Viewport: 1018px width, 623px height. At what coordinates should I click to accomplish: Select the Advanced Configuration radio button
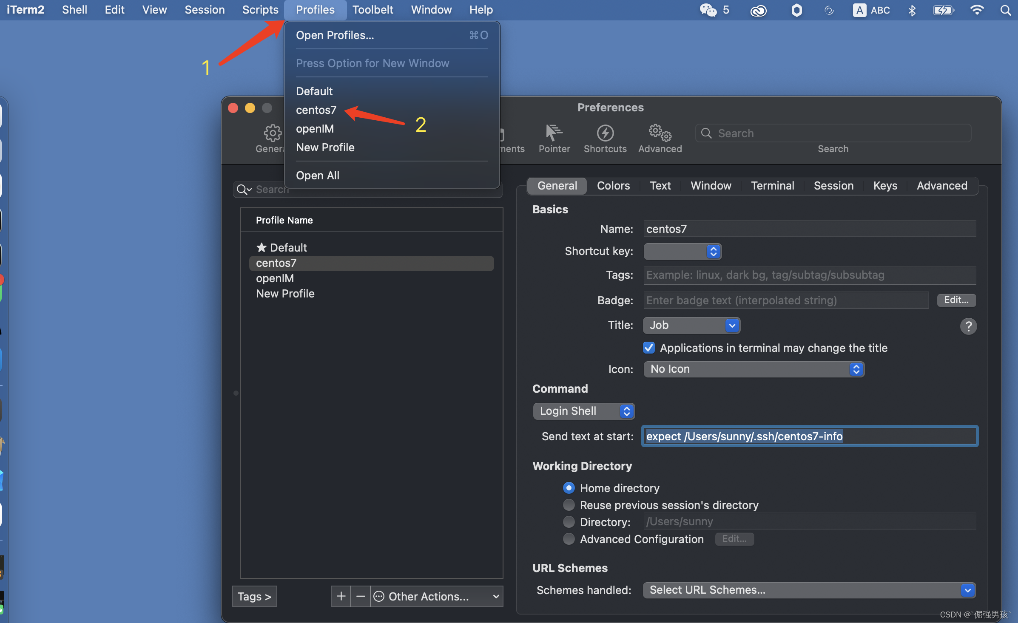click(x=569, y=539)
